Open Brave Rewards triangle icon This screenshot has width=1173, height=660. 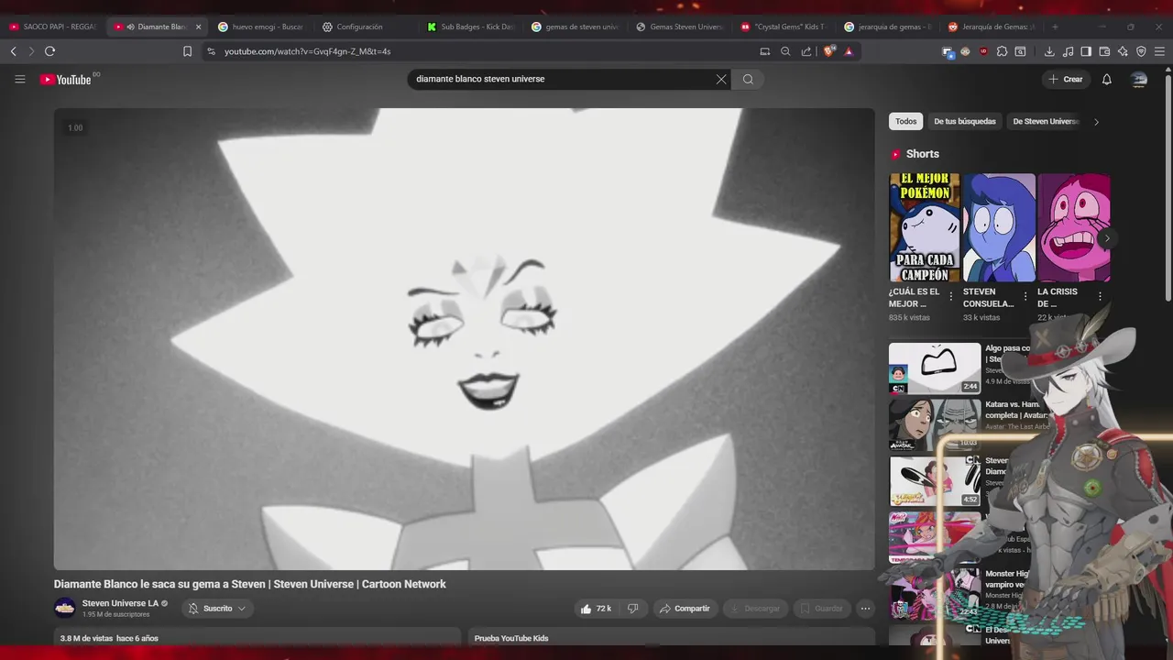[x=849, y=51]
